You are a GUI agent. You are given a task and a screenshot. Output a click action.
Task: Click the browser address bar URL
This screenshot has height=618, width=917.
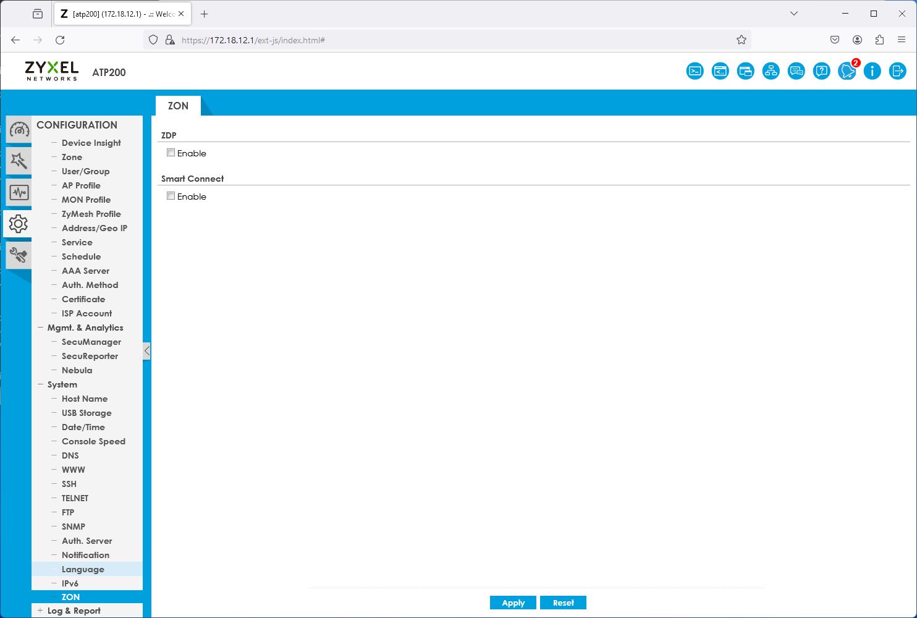[x=253, y=40]
